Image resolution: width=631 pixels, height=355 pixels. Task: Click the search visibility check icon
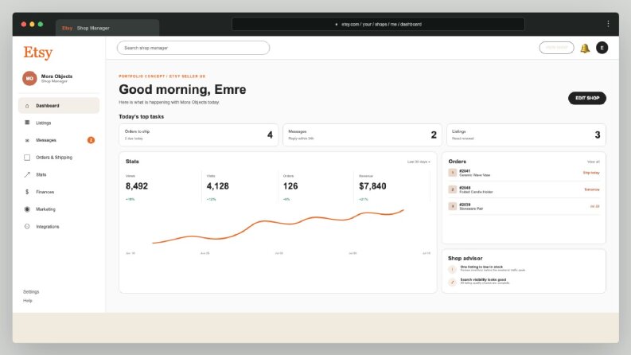[x=452, y=282]
